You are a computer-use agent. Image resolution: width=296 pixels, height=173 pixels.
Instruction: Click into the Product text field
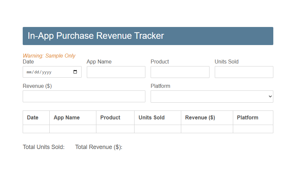click(180, 72)
